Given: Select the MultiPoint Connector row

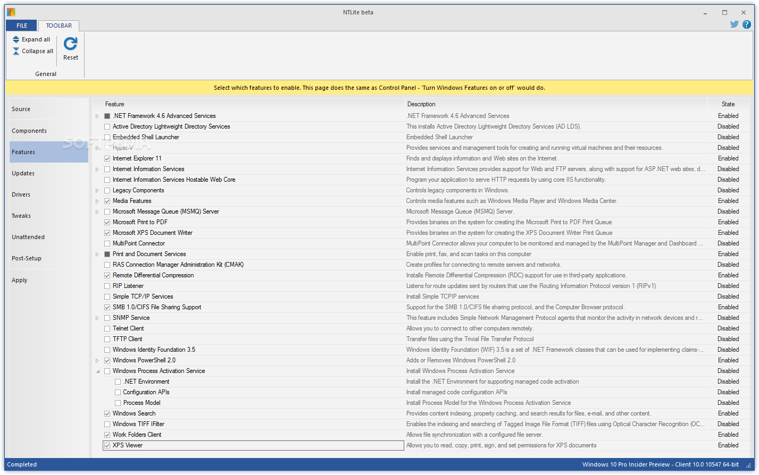Looking at the screenshot, I should 421,243.
